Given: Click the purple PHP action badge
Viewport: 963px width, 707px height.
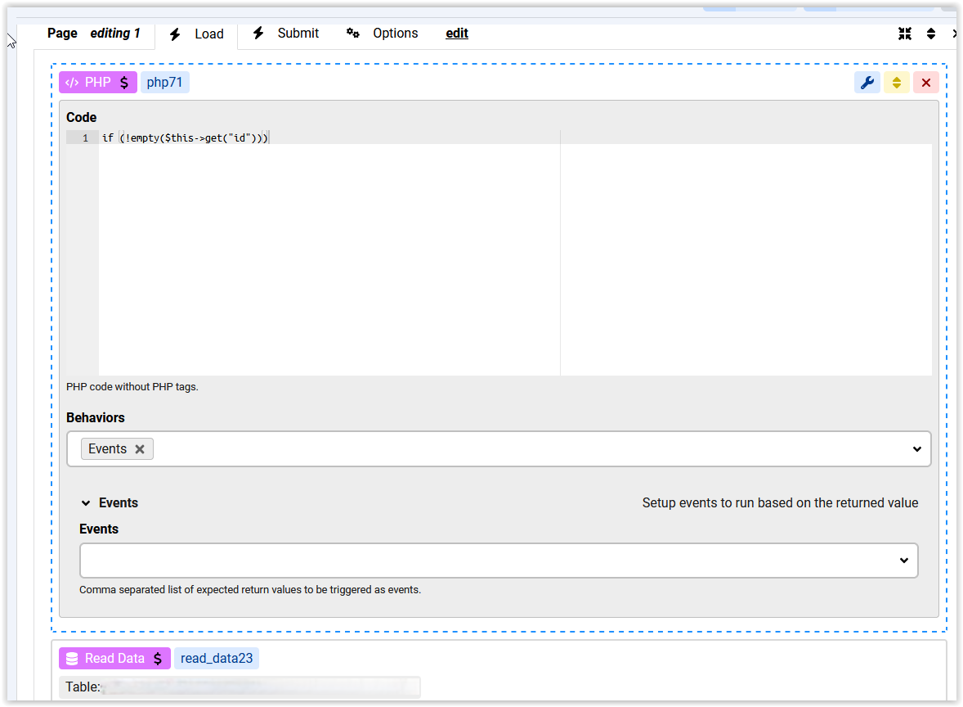Looking at the screenshot, I should point(97,83).
